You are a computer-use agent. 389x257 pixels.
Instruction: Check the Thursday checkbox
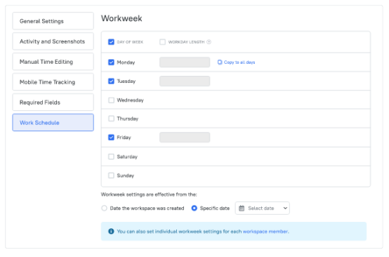(x=111, y=119)
